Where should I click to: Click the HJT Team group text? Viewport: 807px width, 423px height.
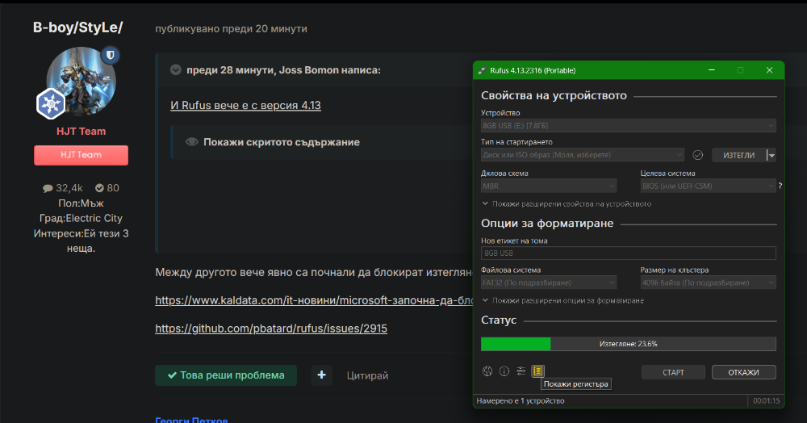81,132
